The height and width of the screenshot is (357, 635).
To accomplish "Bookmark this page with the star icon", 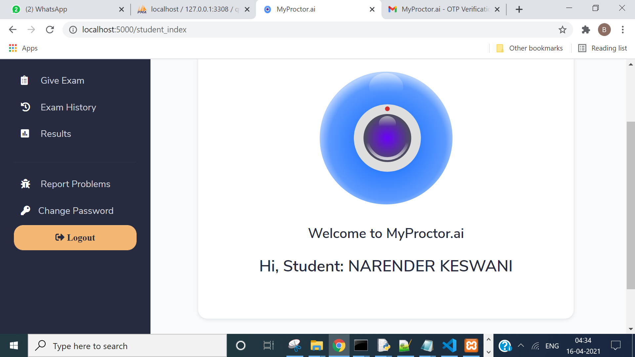I will point(563,30).
